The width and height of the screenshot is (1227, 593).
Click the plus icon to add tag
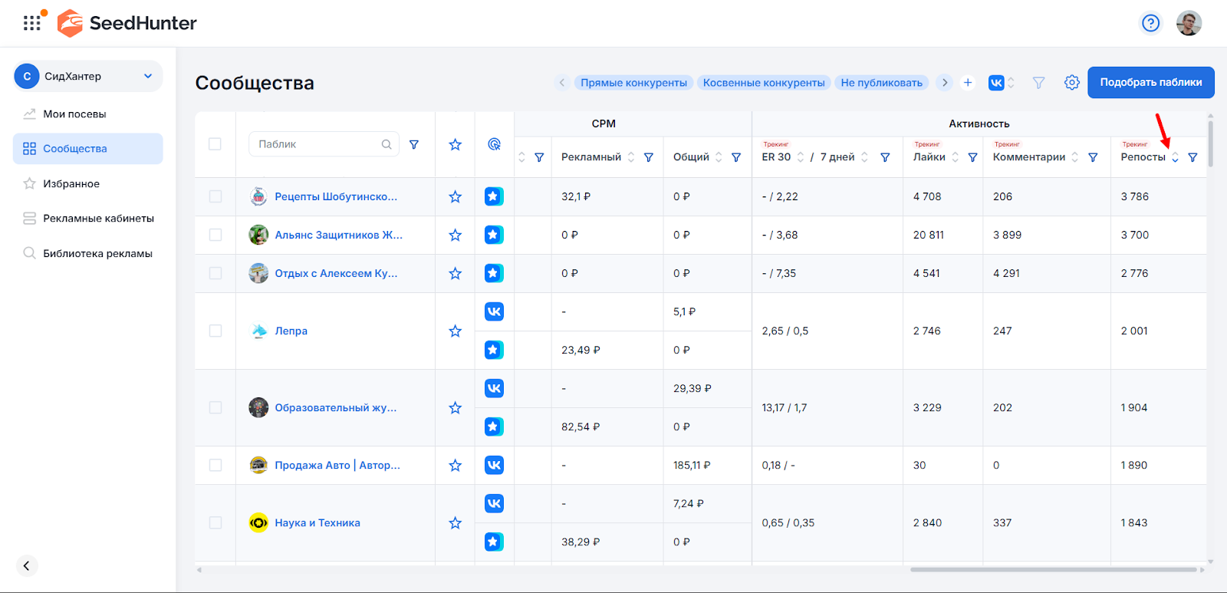coord(968,83)
